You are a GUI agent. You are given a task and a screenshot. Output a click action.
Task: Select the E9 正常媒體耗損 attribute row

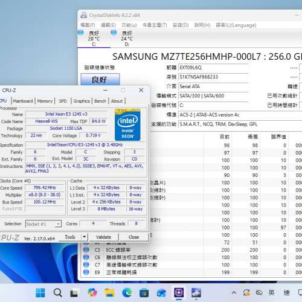point(191,272)
